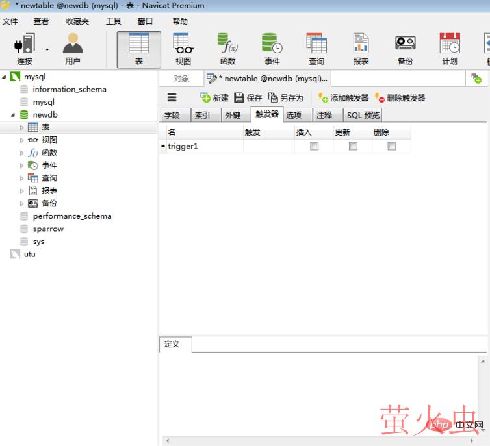490x446 pixels.
Task: Expand the 事件 events tree node
Action: coord(21,166)
